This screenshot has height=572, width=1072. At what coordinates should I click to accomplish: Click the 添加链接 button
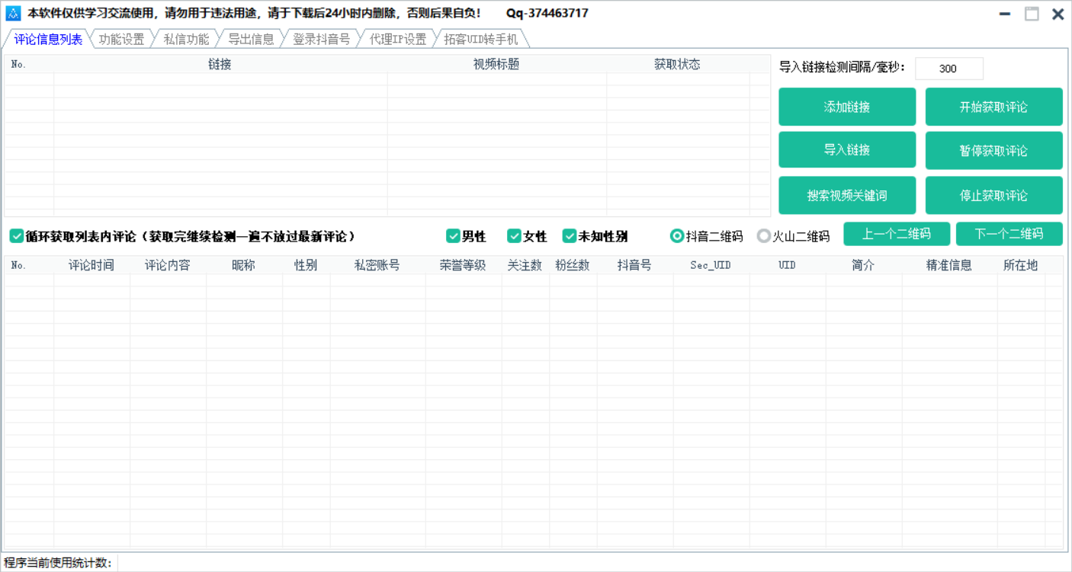(847, 107)
